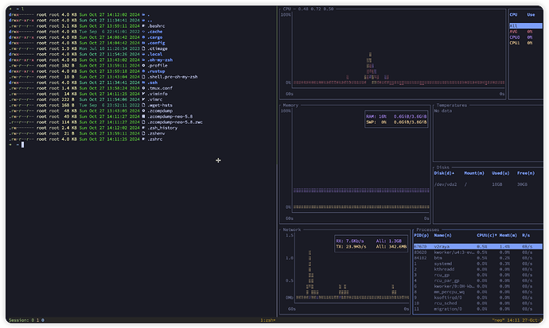Click the RAM usage legend entry
The width and height of the screenshot is (549, 328).
(x=396, y=117)
